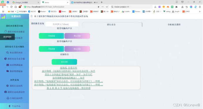
Task: Open the Nature bookmark
Action: [42, 11]
